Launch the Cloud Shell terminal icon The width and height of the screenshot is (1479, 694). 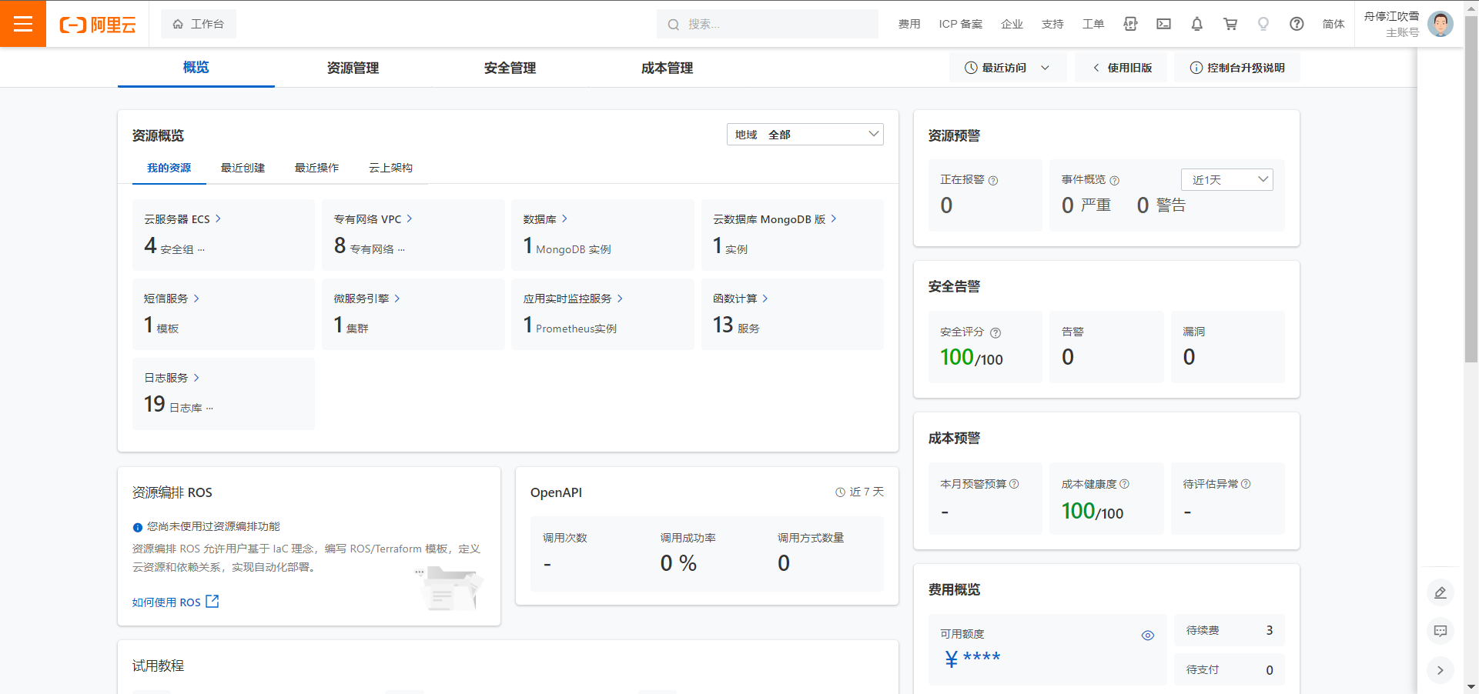tap(1163, 24)
